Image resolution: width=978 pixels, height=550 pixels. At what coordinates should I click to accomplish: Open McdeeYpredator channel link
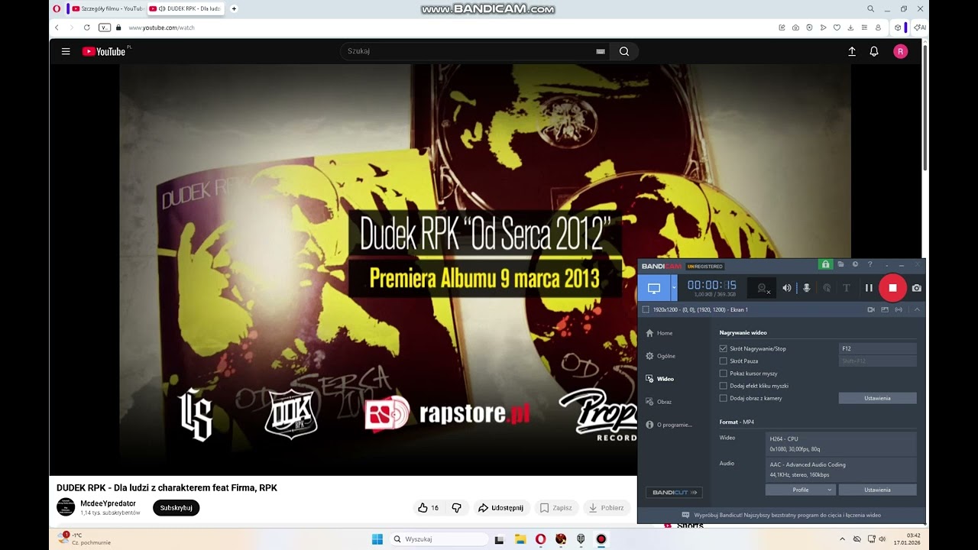(108, 503)
